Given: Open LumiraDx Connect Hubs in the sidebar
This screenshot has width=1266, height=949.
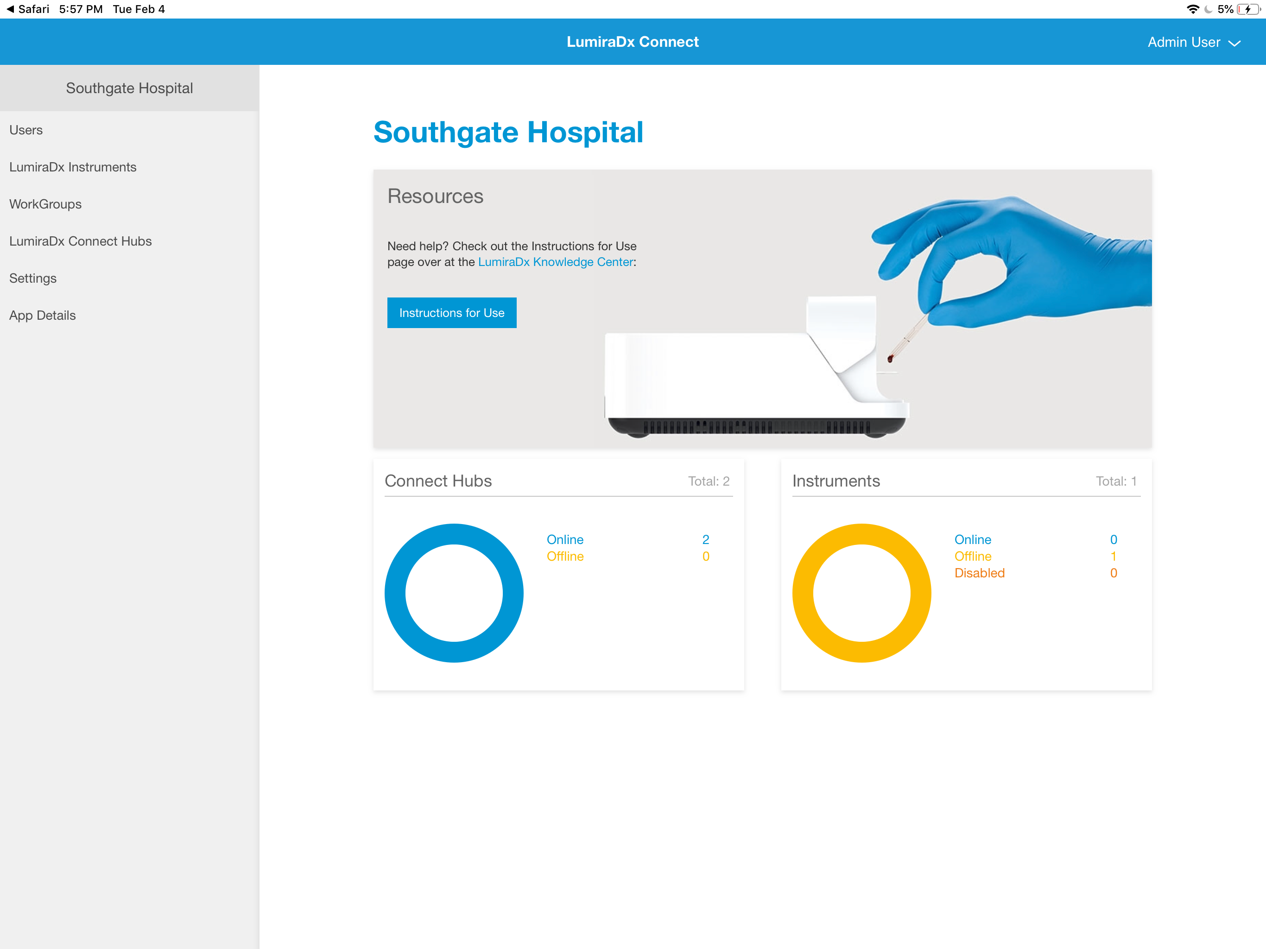Looking at the screenshot, I should pyautogui.click(x=129, y=241).
